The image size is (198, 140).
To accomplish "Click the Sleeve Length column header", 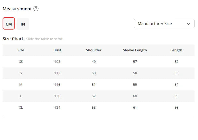I will point(135,50).
